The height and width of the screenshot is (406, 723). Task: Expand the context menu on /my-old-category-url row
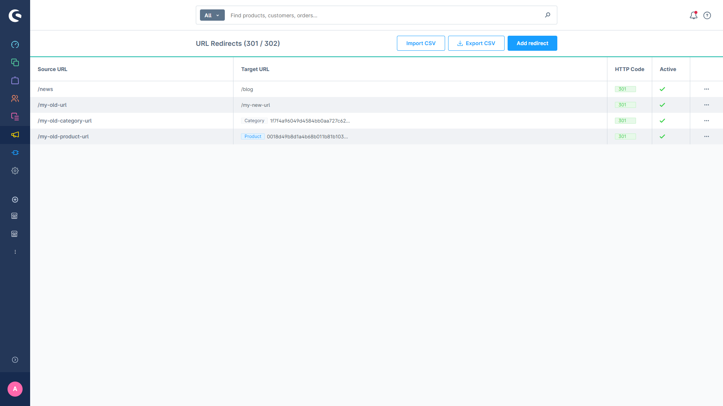tap(707, 121)
